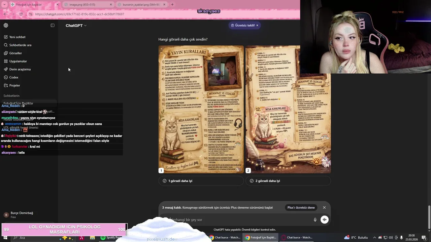Open Fotoğraf İçin Başlıklar taskbar window
The image size is (431, 242).
pyautogui.click(x=261, y=238)
